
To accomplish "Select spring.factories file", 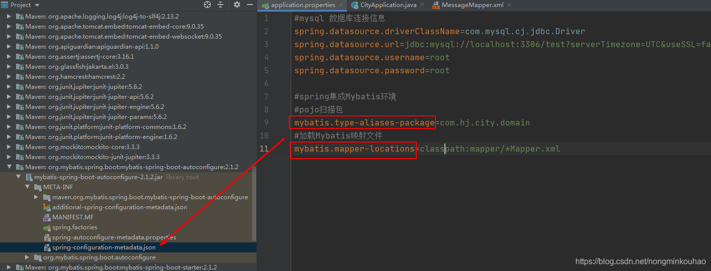I will [74, 227].
